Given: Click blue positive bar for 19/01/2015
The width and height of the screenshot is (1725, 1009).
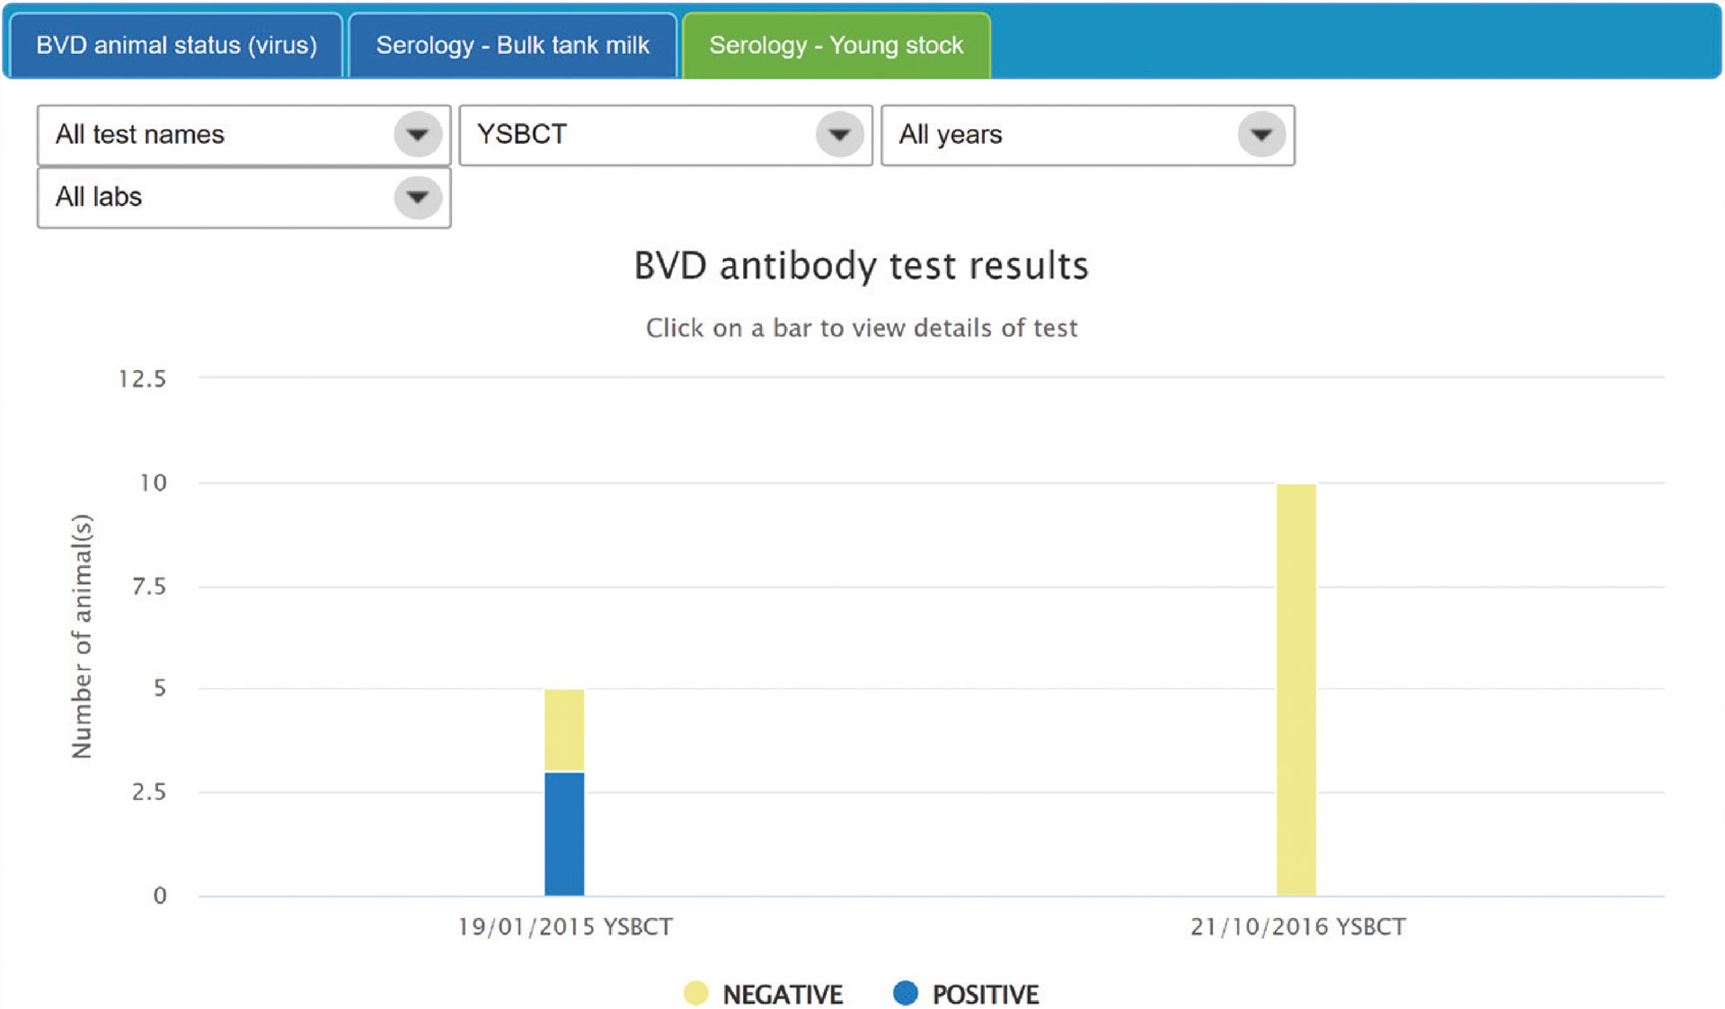Looking at the screenshot, I should click(x=564, y=834).
